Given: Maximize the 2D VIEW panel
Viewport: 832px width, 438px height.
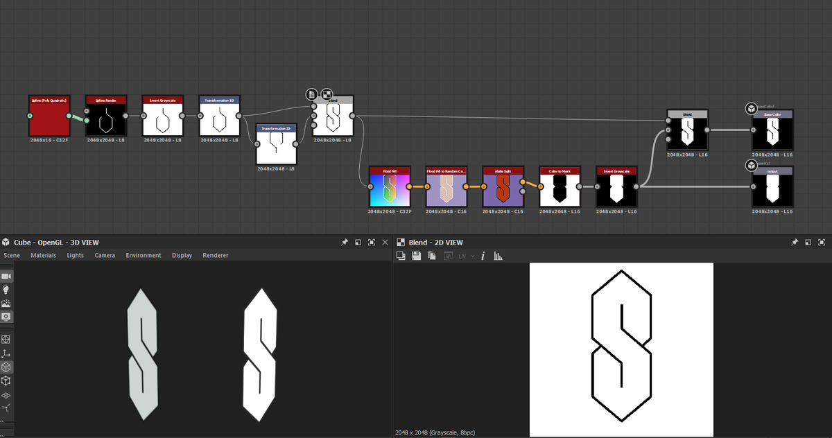Looking at the screenshot, I should pos(822,243).
